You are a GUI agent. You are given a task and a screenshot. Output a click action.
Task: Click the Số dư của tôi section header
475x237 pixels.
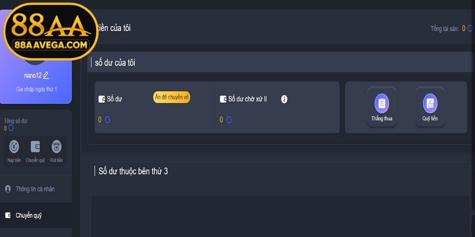click(116, 62)
